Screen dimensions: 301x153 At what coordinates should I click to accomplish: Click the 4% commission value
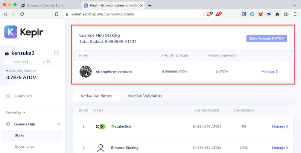coord(243,127)
